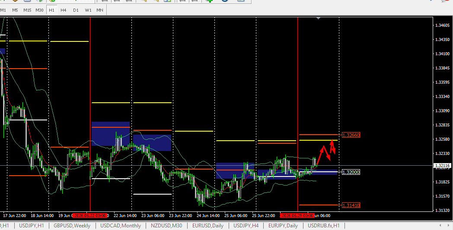The image size is (453, 230).
Task: Change timeframe to D1 daily
Action: [x=76, y=10]
